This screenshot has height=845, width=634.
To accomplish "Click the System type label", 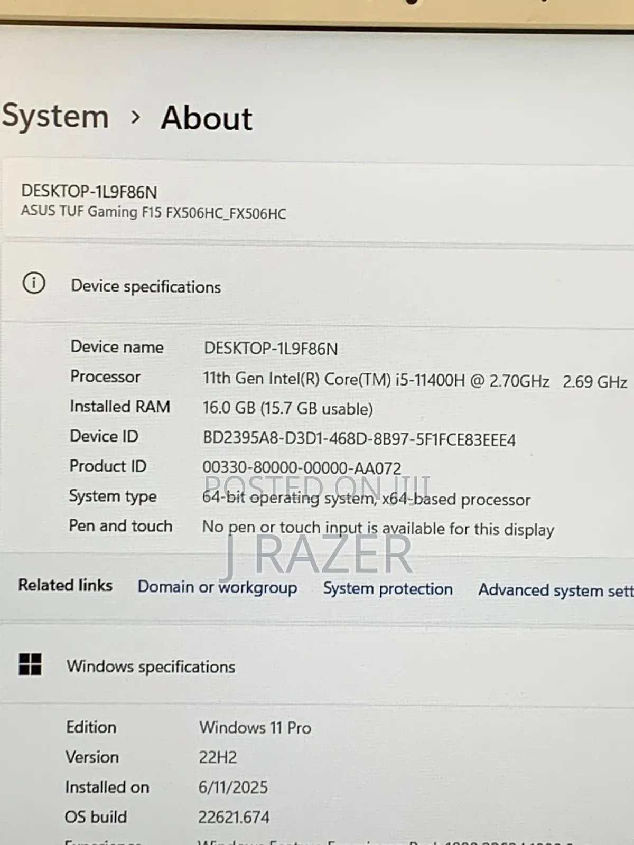I will tap(113, 496).
